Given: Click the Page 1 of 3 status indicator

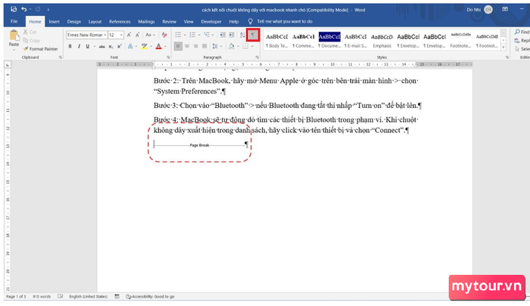Looking at the screenshot, I should coord(16,296).
